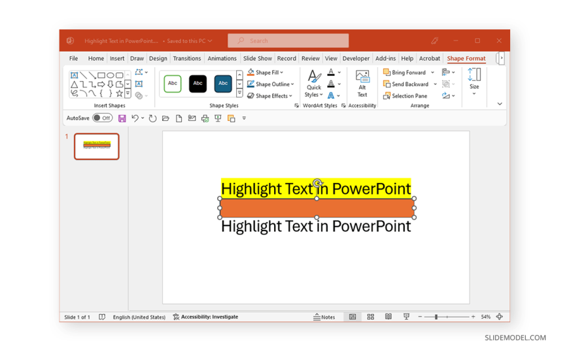
Task: Click the Start From Beginning slideshow icon
Action: [218, 119]
